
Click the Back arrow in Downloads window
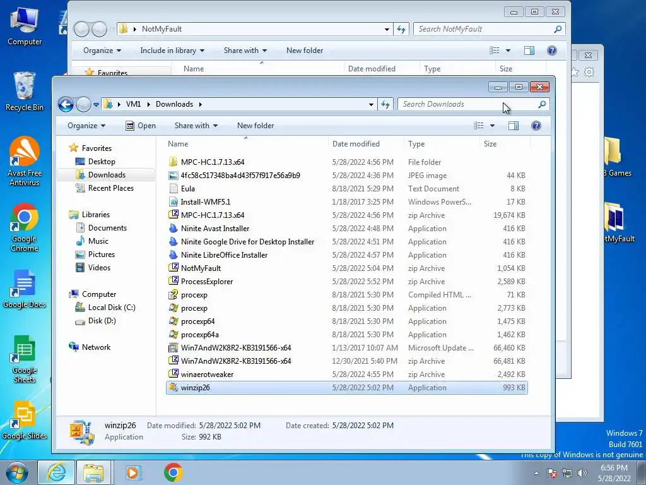[x=66, y=104]
